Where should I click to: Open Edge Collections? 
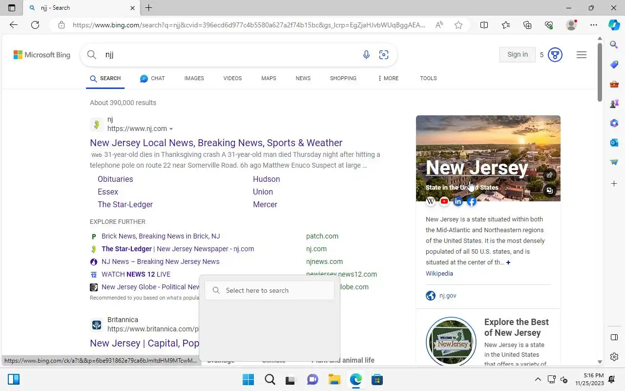pyautogui.click(x=527, y=25)
